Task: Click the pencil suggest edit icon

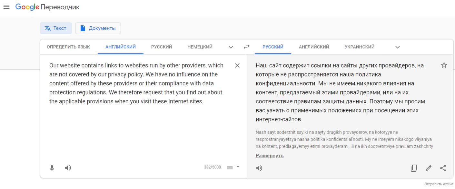Action: point(428,168)
